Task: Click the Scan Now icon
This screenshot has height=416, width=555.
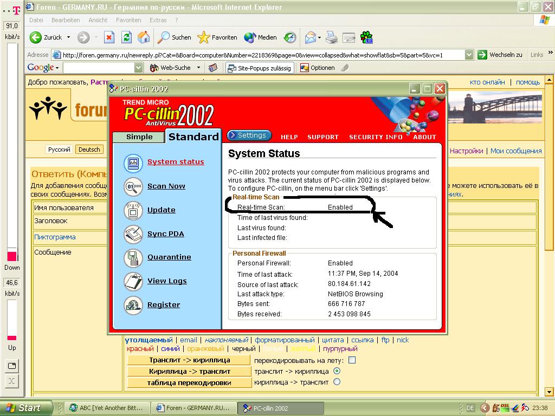Action: coord(133,186)
